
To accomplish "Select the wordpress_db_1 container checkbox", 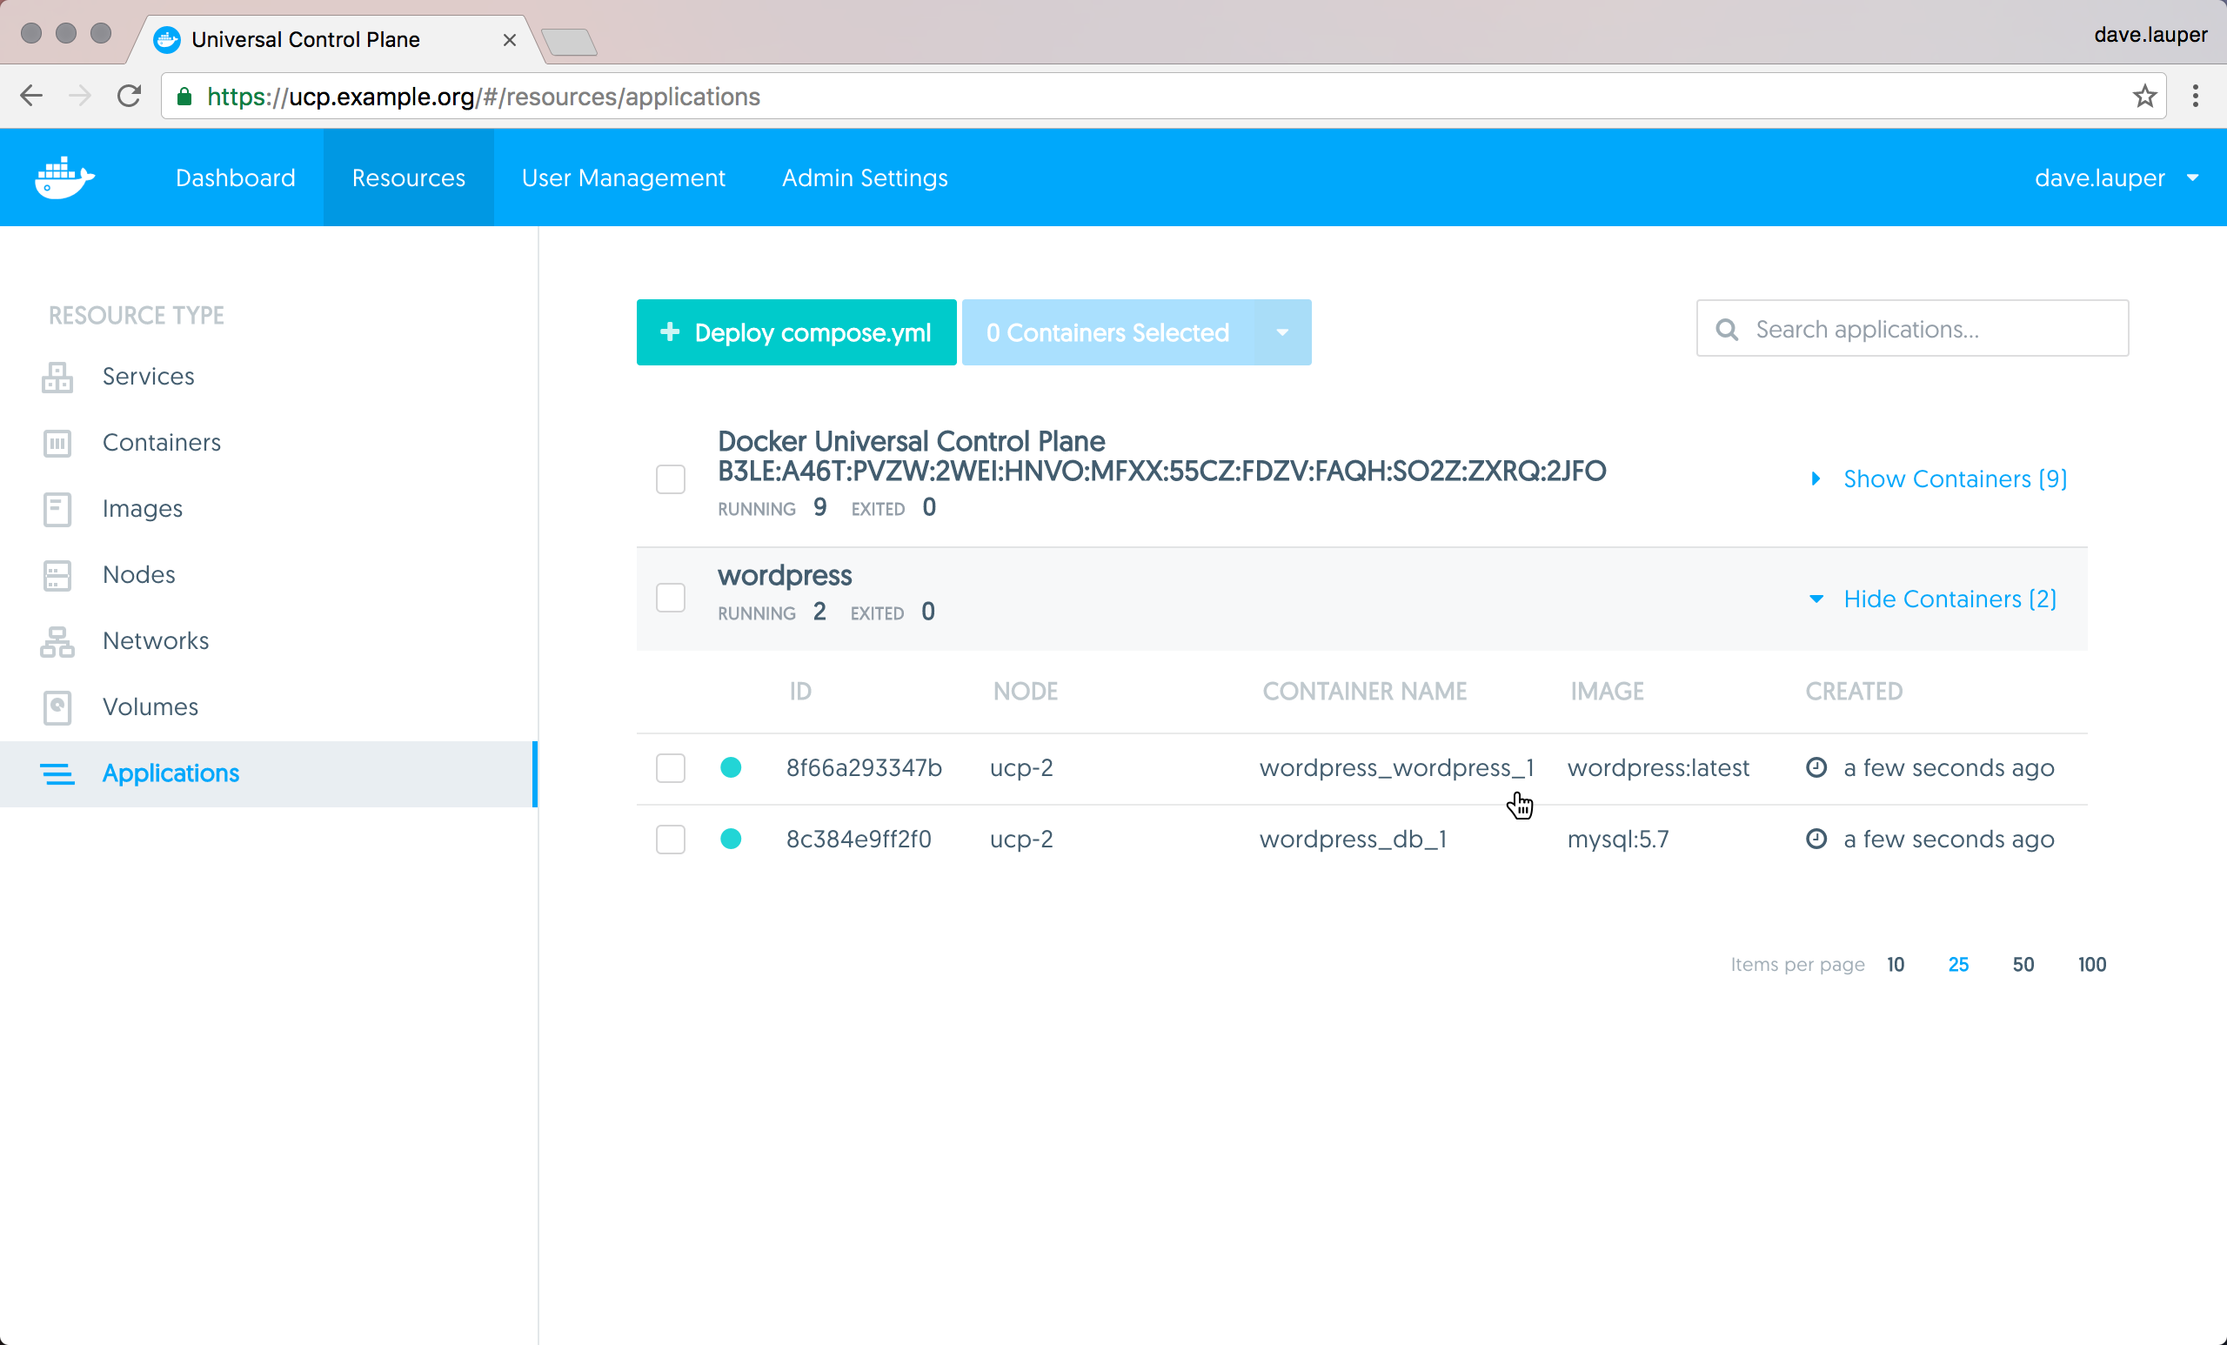I will click(x=670, y=839).
